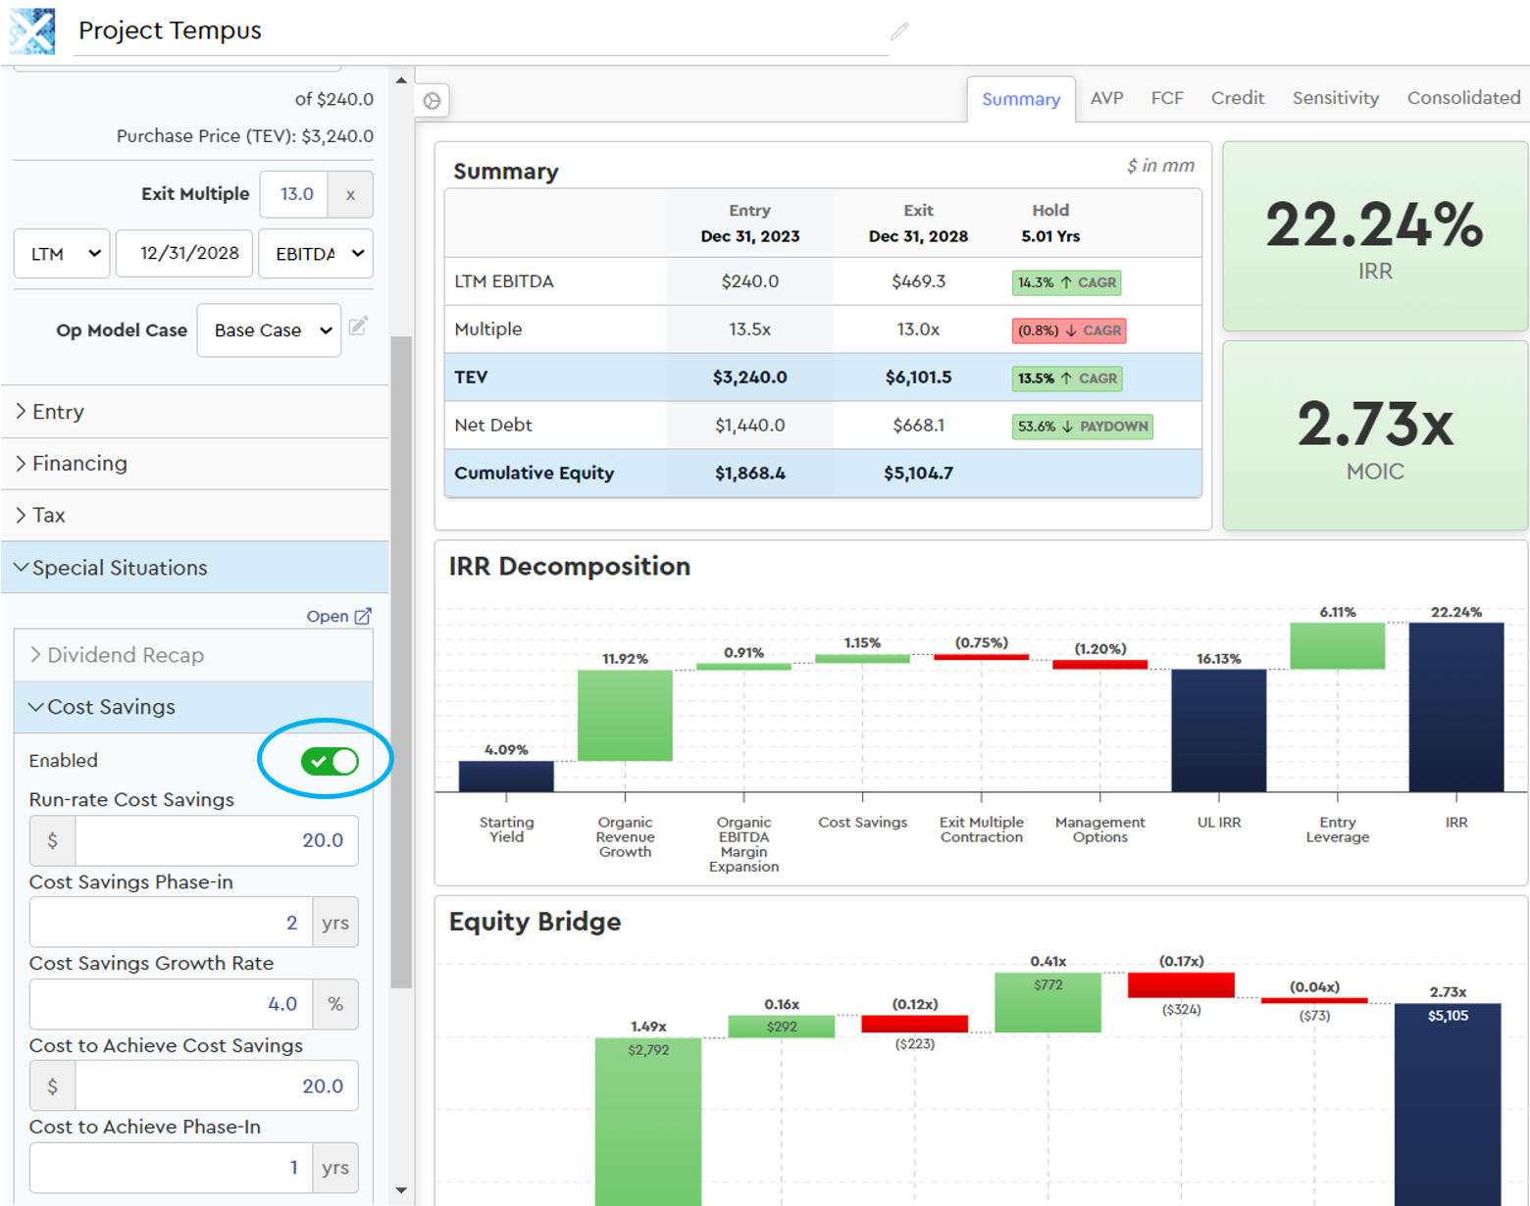This screenshot has width=1530, height=1206.
Task: Open the settings gear beside tabs
Action: [x=432, y=100]
